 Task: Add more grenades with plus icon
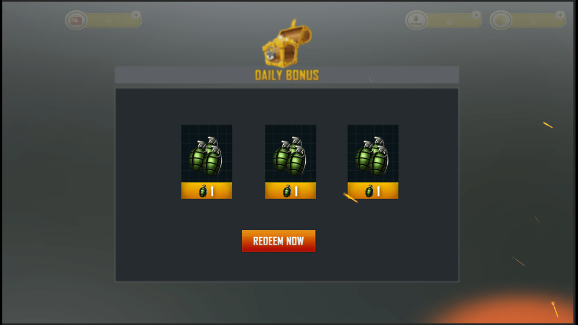476,15
